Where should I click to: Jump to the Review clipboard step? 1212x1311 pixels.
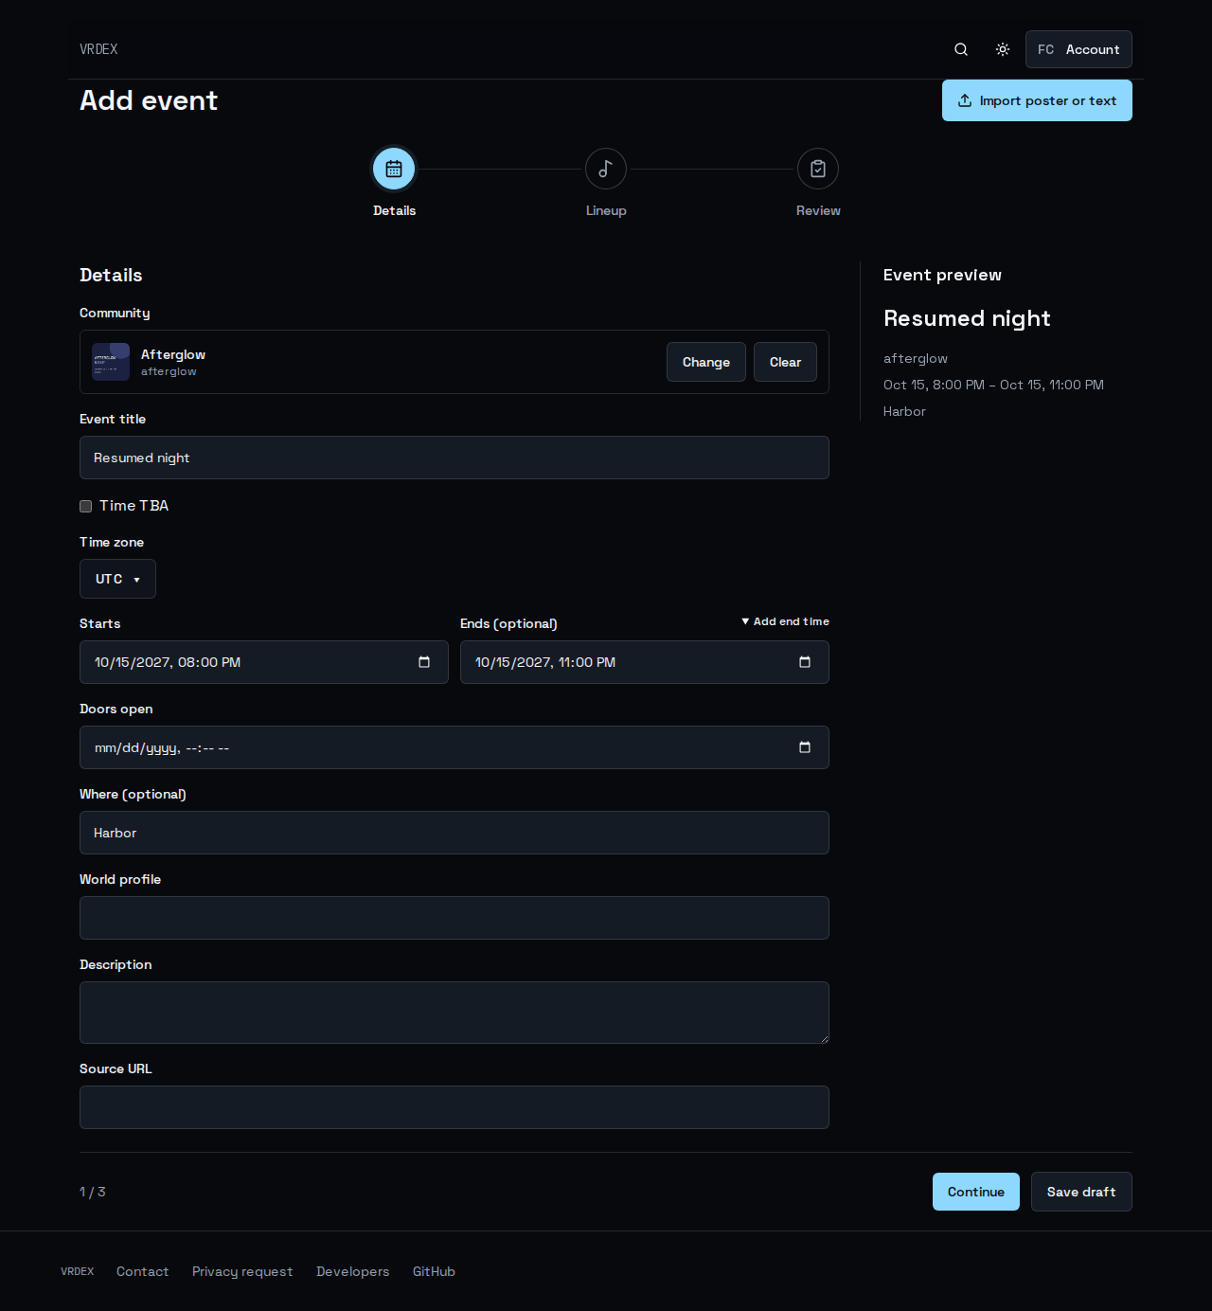tap(818, 169)
